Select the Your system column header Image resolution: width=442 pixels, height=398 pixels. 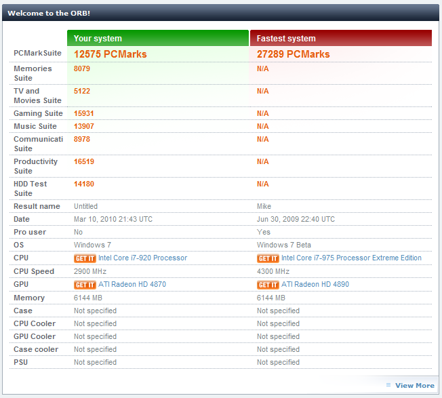[158, 38]
